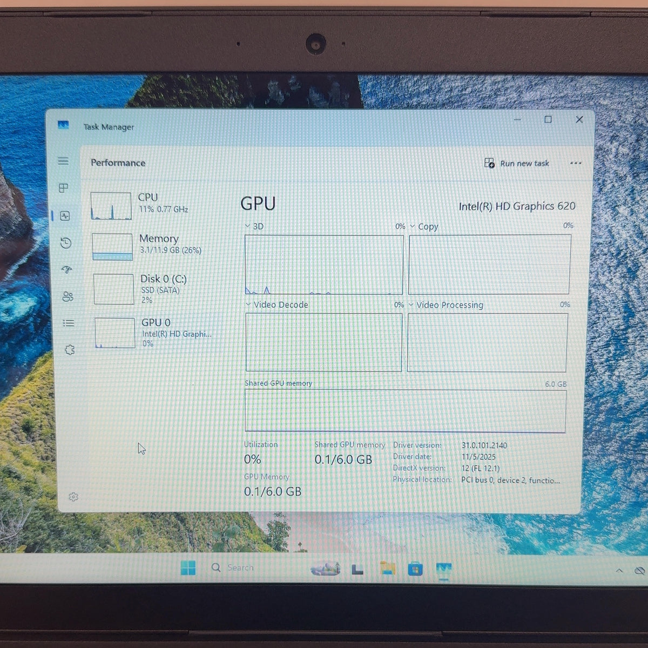Click the GPU 0 mini graph thumbnail
This screenshot has height=648, width=648.
pyautogui.click(x=115, y=333)
